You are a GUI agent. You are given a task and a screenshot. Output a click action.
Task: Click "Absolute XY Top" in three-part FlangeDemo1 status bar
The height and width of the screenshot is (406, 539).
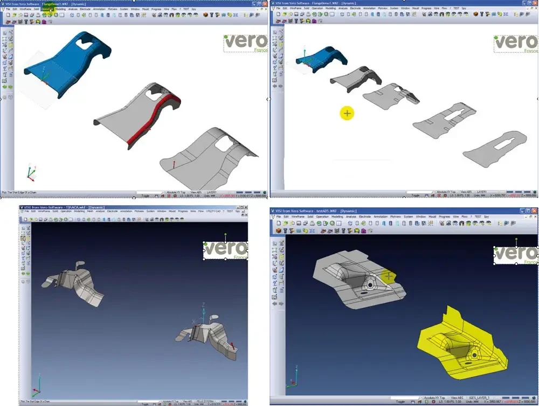(176, 192)
